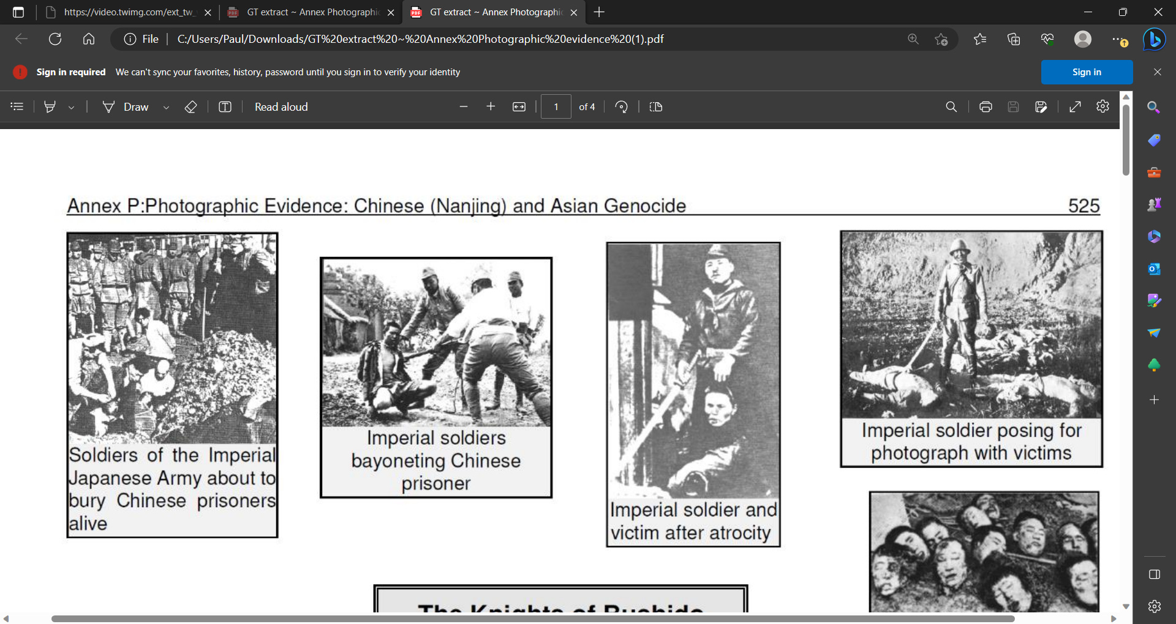
Task: Open the sidebar Search icon
Action: [1154, 108]
